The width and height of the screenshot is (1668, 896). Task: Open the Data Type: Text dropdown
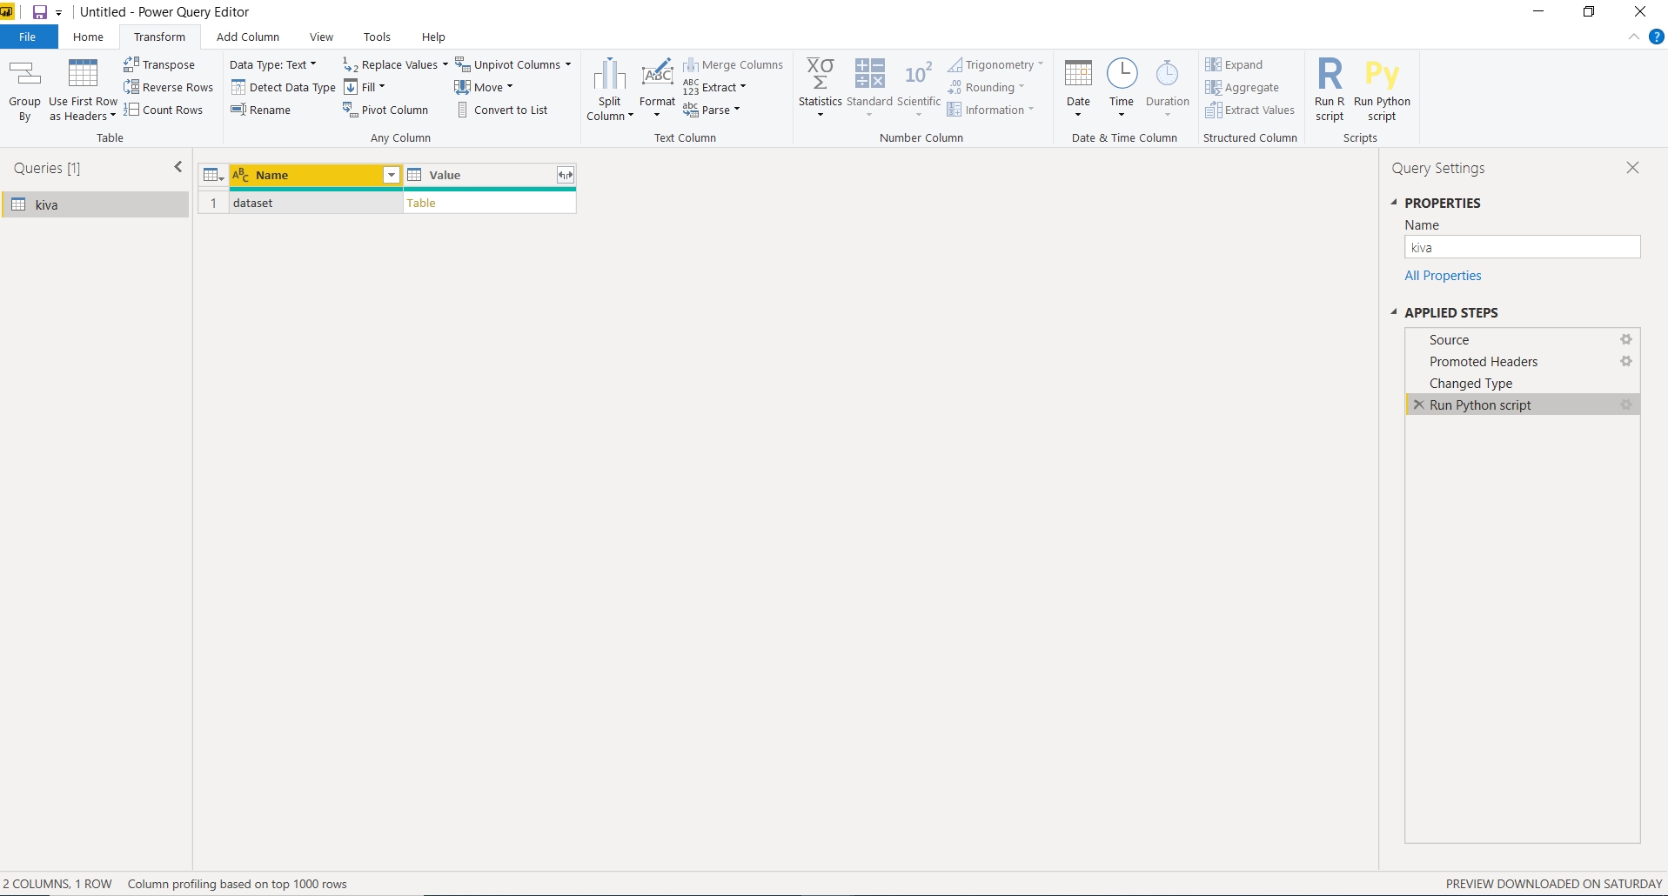[272, 64]
